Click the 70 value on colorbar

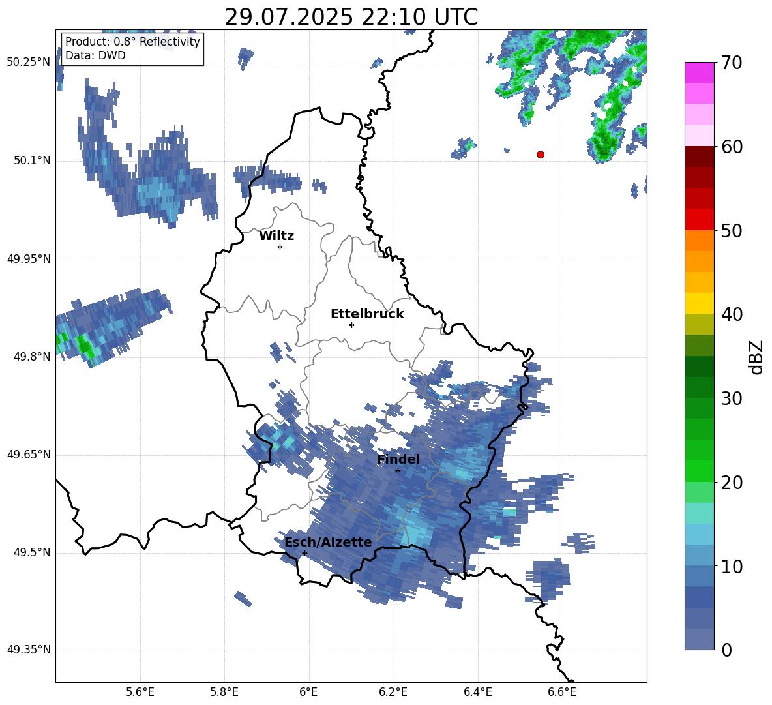[732, 63]
